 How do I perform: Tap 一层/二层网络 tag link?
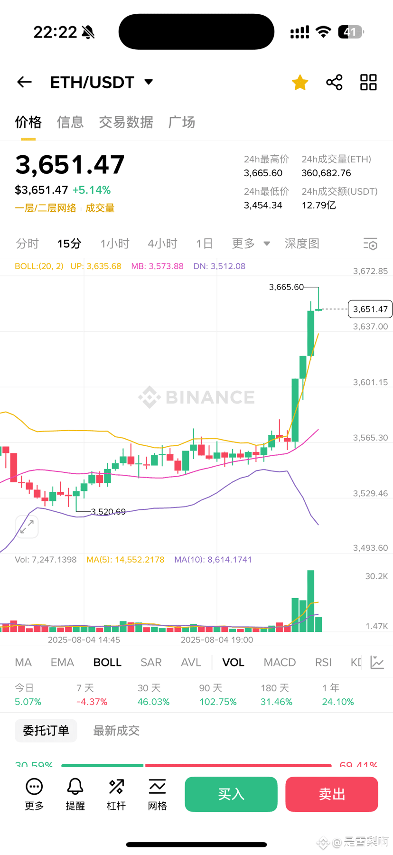[46, 208]
